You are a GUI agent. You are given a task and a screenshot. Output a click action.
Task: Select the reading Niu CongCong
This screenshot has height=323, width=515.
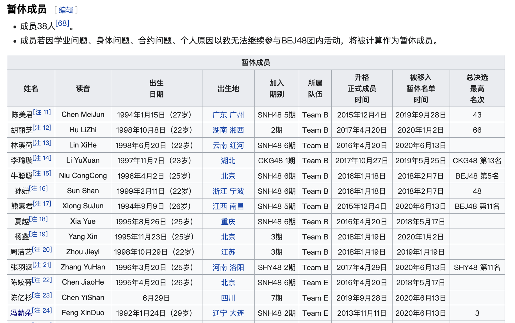[x=83, y=176]
